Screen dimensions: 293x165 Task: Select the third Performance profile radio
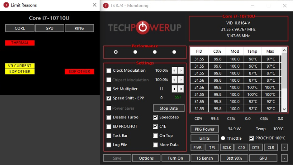(x=155, y=52)
